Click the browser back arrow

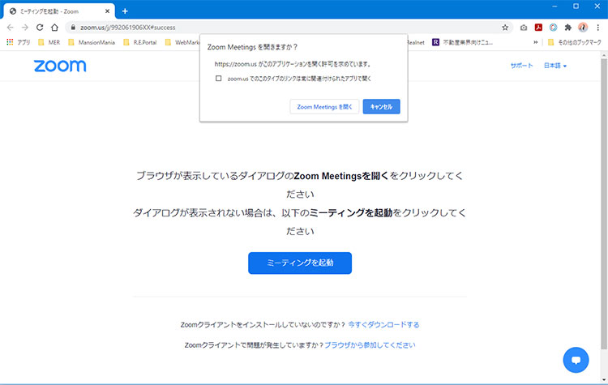pos(10,28)
